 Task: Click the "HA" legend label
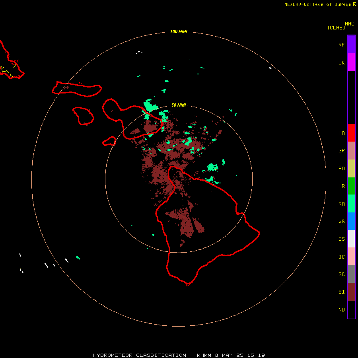[x=341, y=133]
